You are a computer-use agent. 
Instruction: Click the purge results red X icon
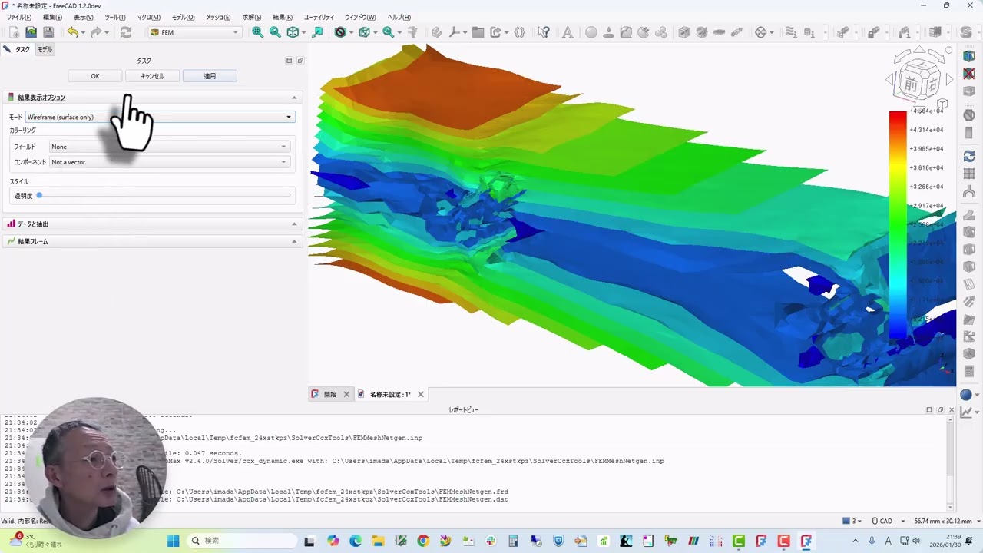pos(968,74)
